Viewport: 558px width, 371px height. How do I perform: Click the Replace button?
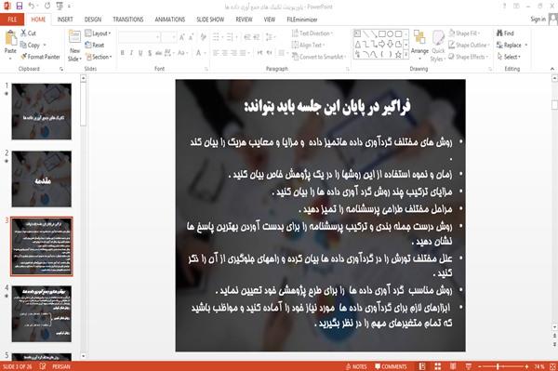point(511,45)
